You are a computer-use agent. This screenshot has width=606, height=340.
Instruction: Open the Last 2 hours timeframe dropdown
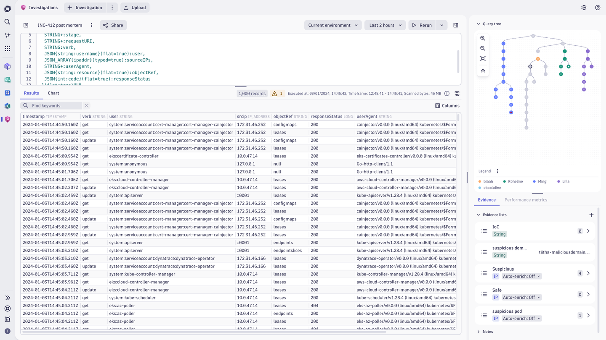tap(385, 25)
